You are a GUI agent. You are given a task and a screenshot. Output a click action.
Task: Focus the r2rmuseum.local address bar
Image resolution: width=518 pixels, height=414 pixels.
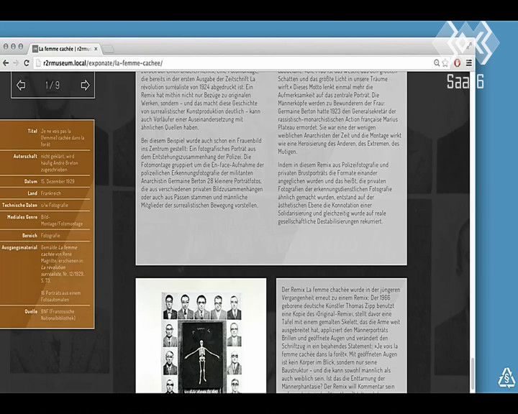coord(231,63)
